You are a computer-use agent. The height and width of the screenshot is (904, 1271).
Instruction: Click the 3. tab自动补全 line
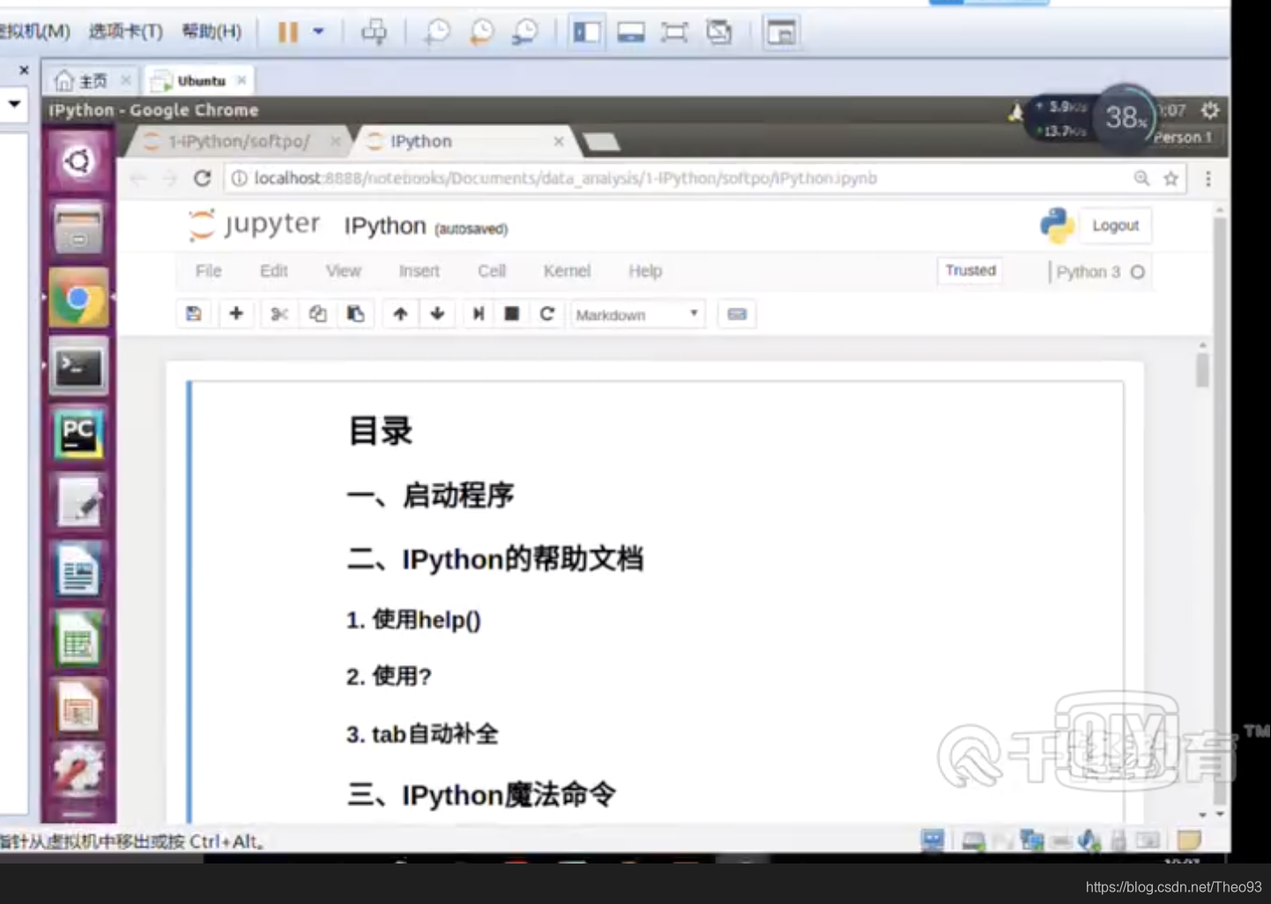click(x=422, y=734)
